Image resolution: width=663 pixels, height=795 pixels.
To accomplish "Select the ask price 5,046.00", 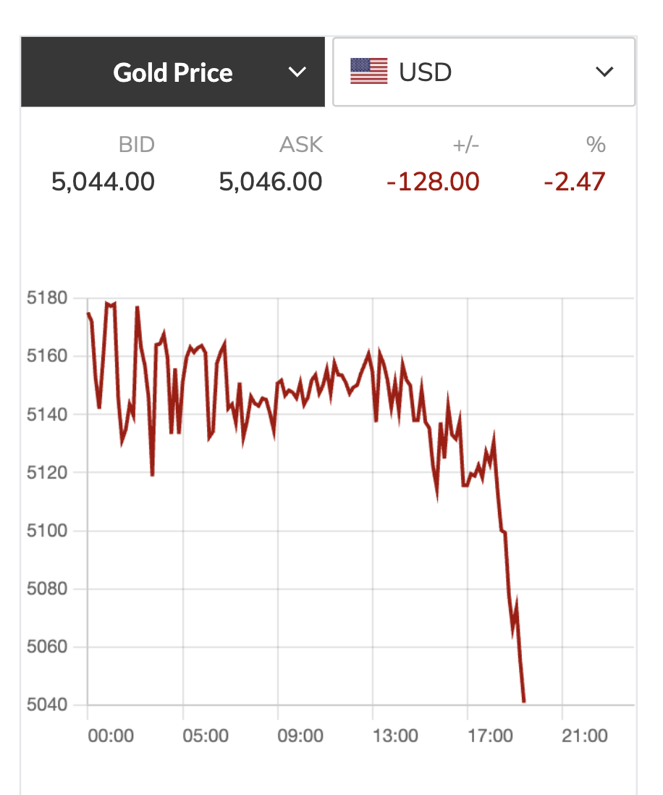I will pyautogui.click(x=270, y=181).
